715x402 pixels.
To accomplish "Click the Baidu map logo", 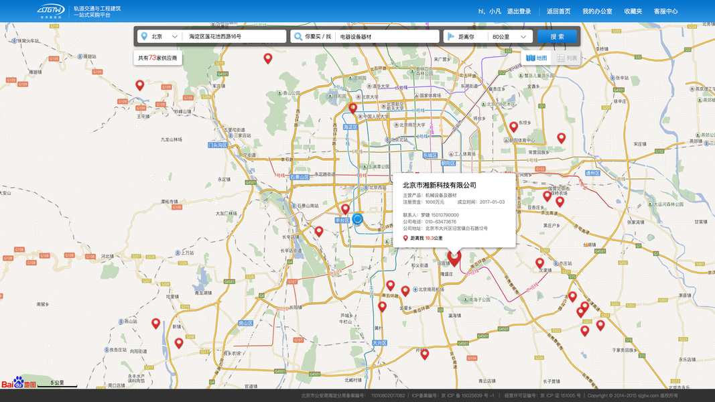I will (x=19, y=383).
